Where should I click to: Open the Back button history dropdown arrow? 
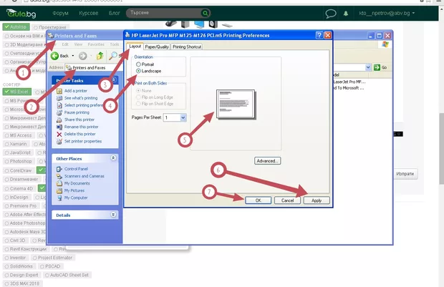[73, 56]
